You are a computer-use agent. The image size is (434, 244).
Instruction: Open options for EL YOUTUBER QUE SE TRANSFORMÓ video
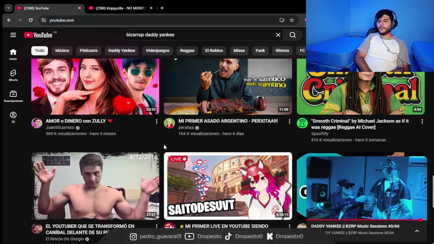click(x=156, y=226)
